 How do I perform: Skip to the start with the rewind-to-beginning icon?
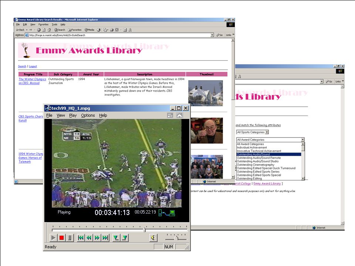click(81, 238)
